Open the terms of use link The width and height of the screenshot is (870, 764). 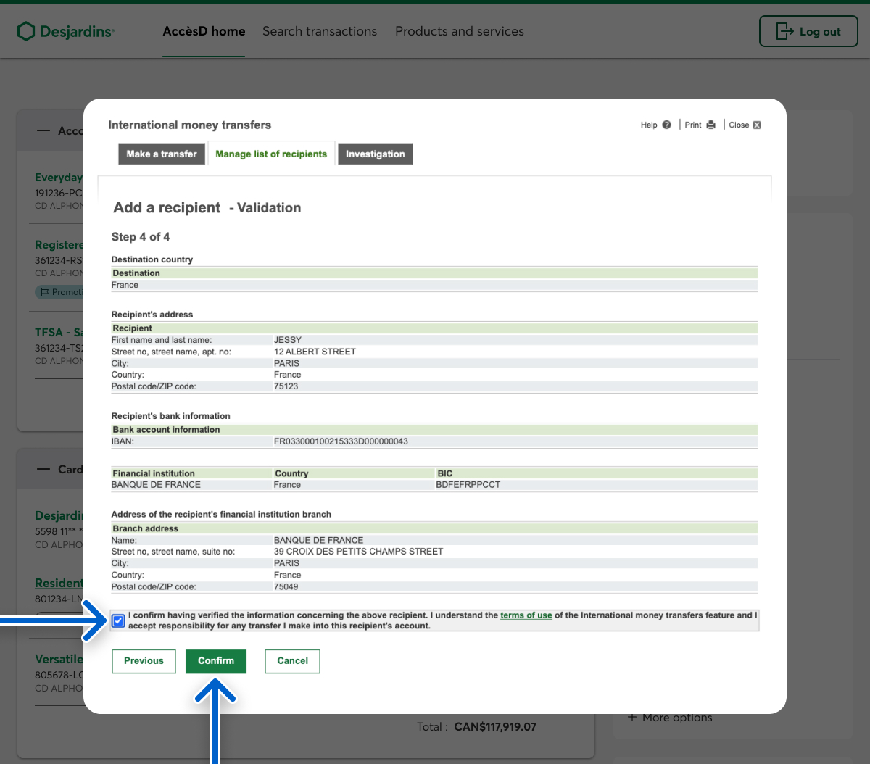[x=526, y=615]
